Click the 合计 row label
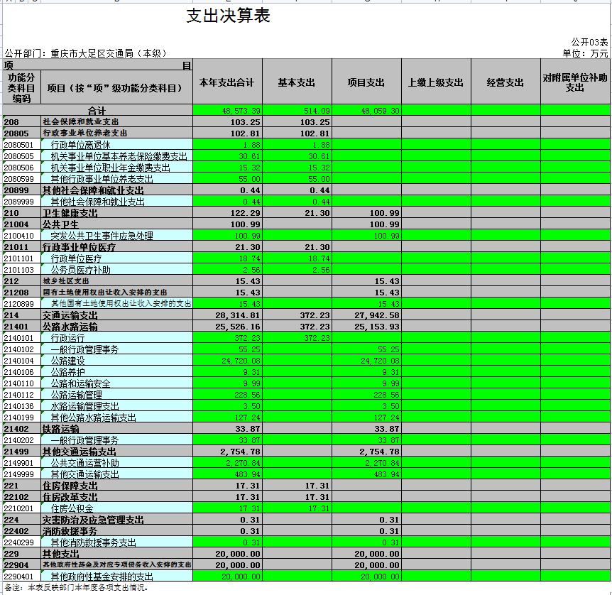Image resolution: width=612 pixels, height=595 pixels. [97, 111]
